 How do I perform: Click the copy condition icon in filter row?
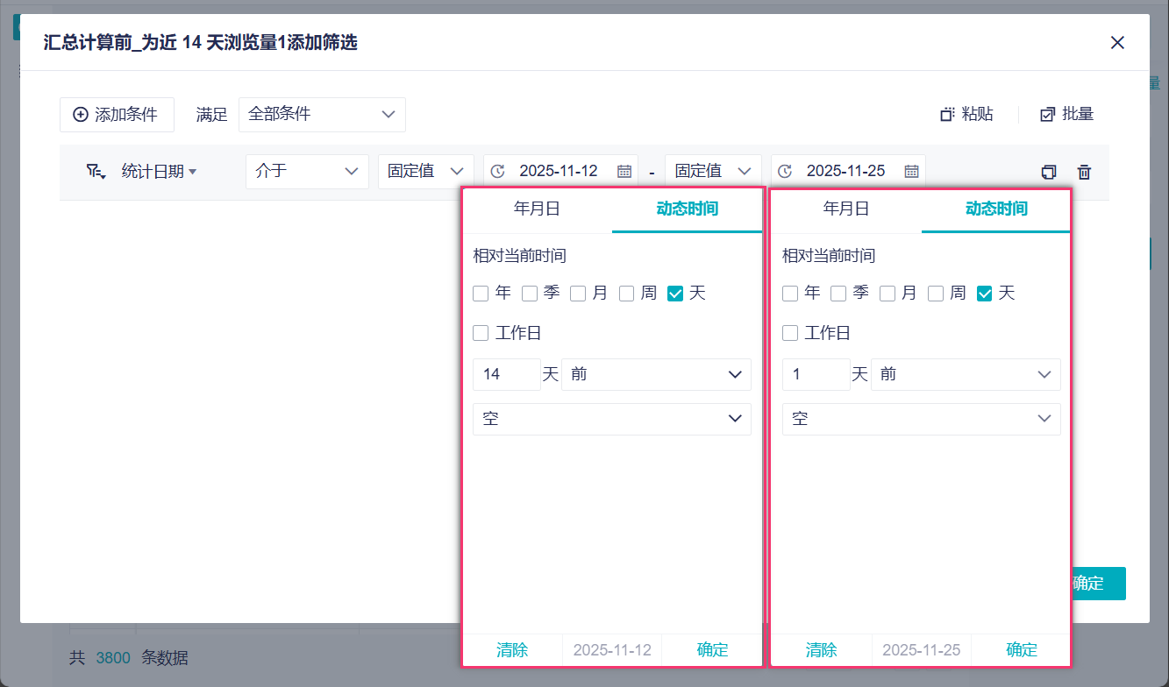(1048, 172)
